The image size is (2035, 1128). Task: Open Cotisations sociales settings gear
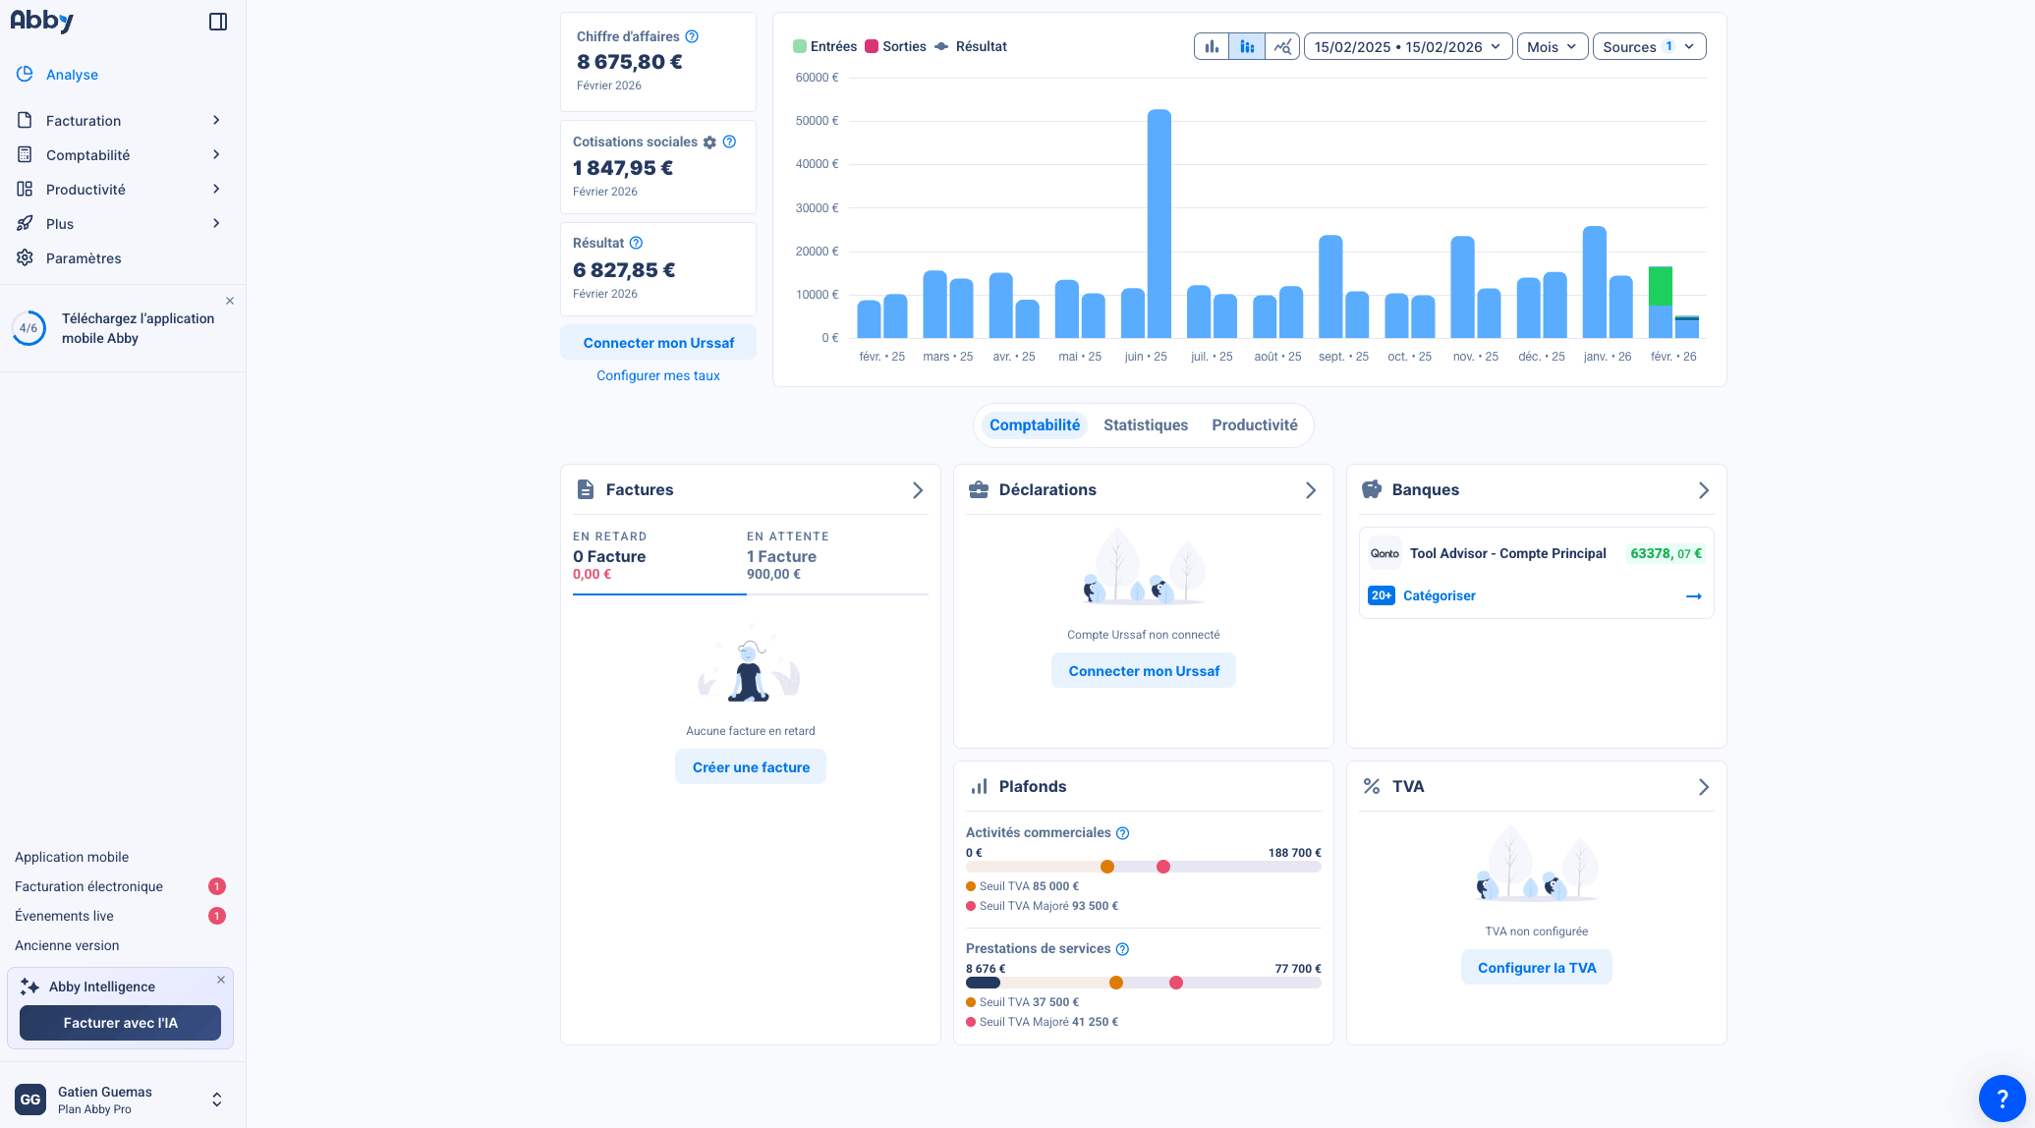[x=709, y=142]
